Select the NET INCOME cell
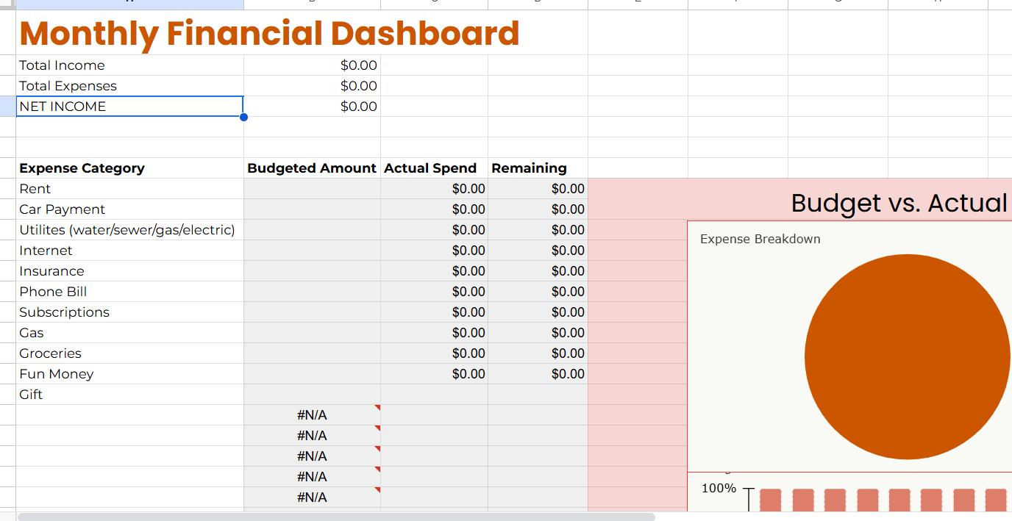 coord(129,107)
